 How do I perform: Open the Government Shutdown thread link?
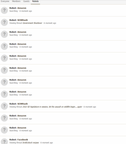pyautogui.click(x=32, y=23)
